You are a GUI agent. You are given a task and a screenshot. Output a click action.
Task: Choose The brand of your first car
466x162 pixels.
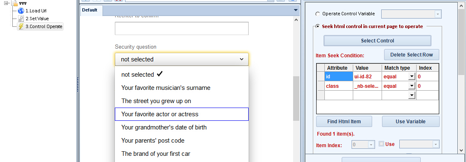click(x=182, y=154)
